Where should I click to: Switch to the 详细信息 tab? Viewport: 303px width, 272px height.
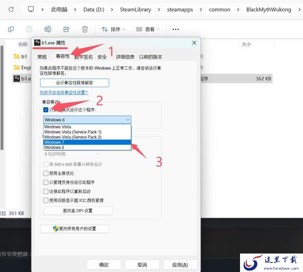pos(125,57)
